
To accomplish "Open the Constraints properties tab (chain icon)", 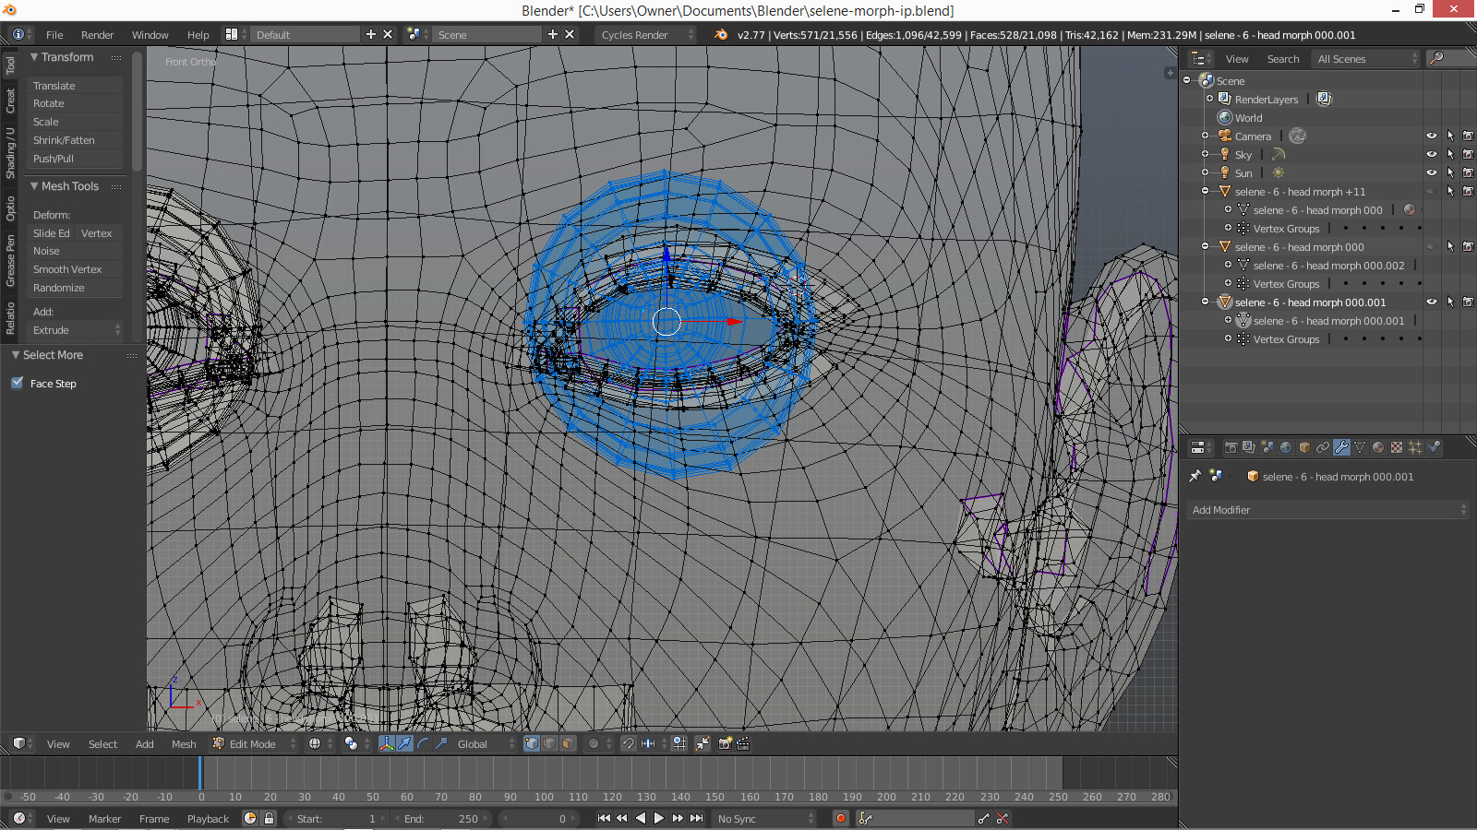I will tap(1323, 447).
